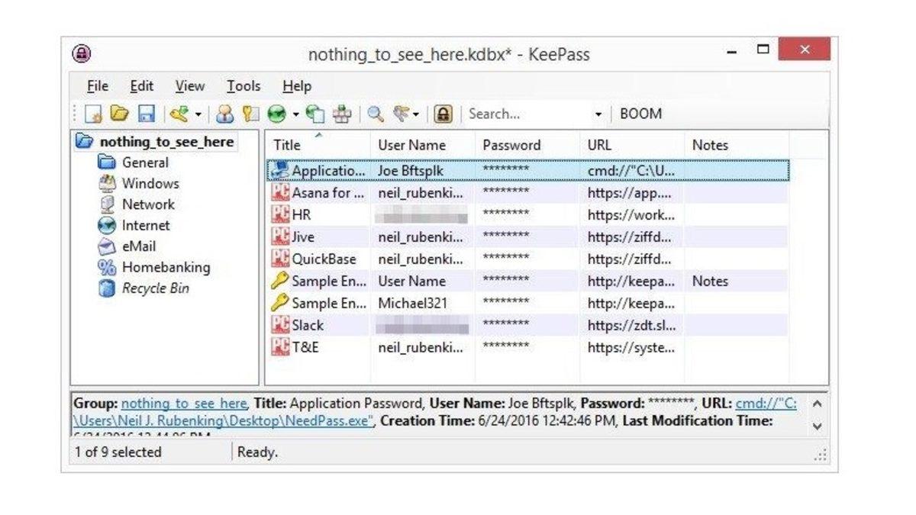Click the Add Entry key icon
The image size is (916, 515).
pos(179,114)
